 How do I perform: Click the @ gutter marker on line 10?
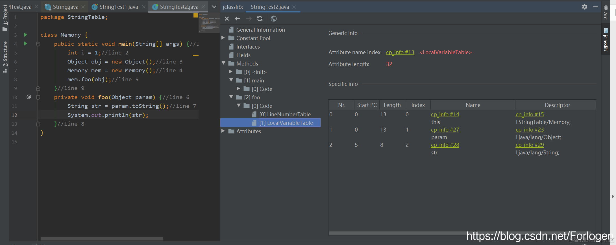29,97
